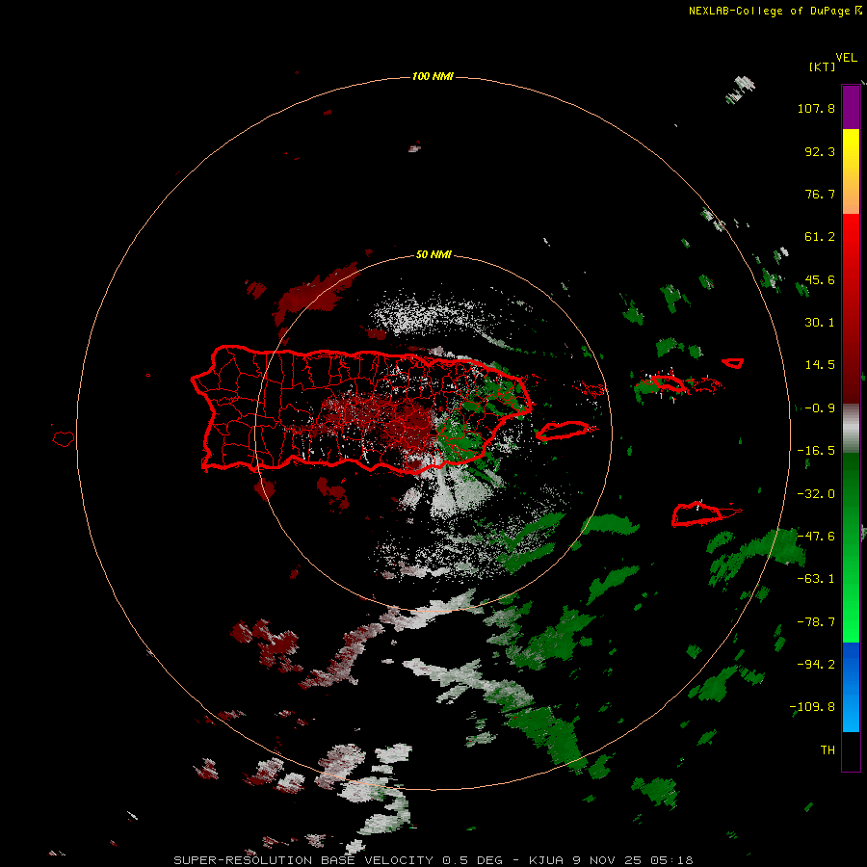Viewport: 867px width, 867px height.
Task: Click the VEL legend title
Action: tap(847, 58)
